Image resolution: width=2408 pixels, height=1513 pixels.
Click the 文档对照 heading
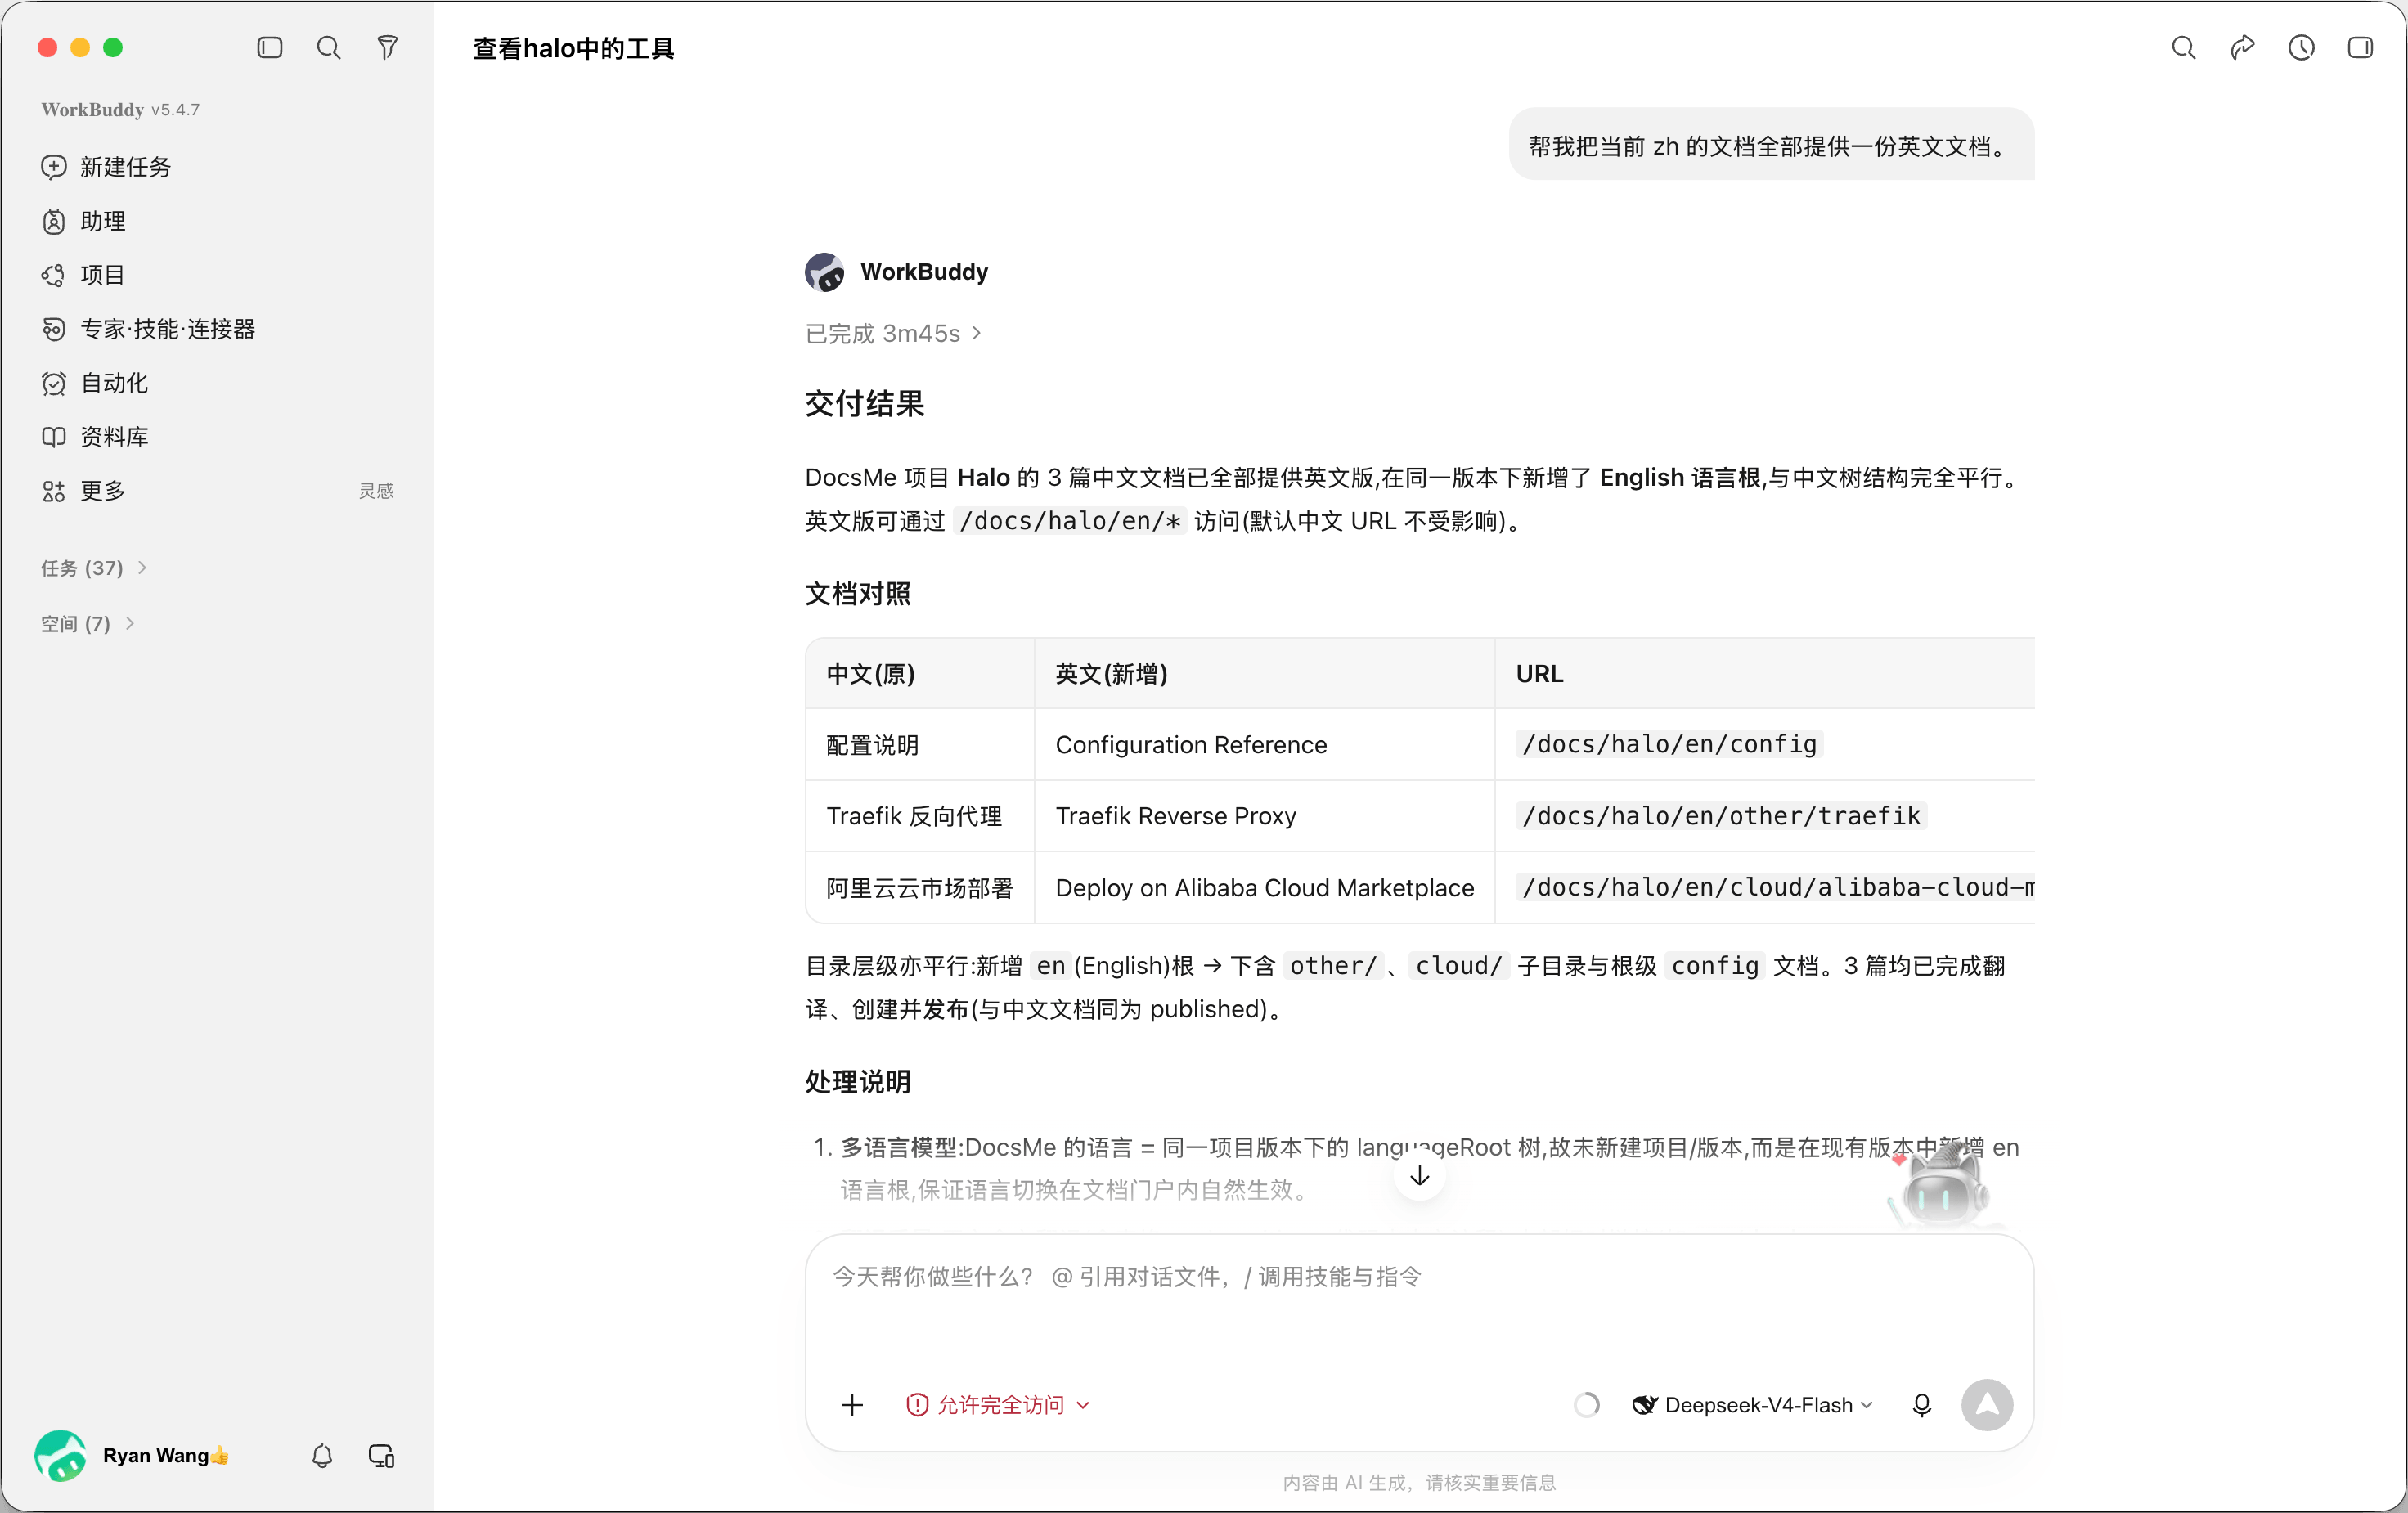[858, 594]
